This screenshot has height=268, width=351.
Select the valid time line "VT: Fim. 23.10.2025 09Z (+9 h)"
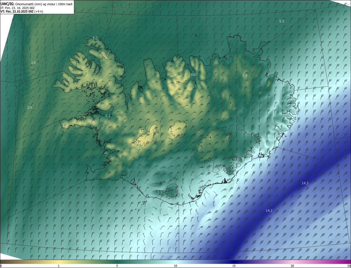tap(22, 12)
